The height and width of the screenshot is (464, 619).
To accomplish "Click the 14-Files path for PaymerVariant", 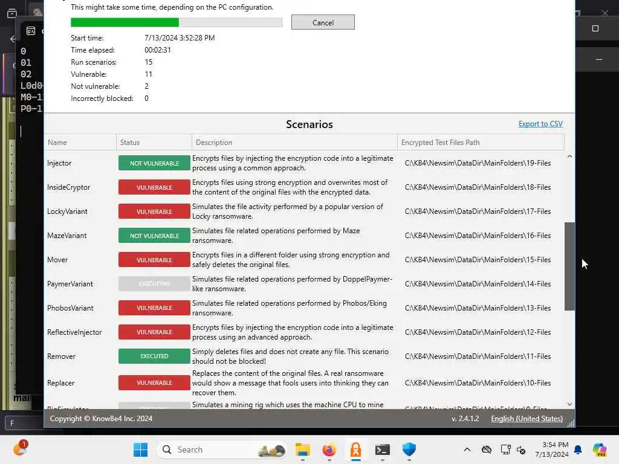I will [x=478, y=284].
